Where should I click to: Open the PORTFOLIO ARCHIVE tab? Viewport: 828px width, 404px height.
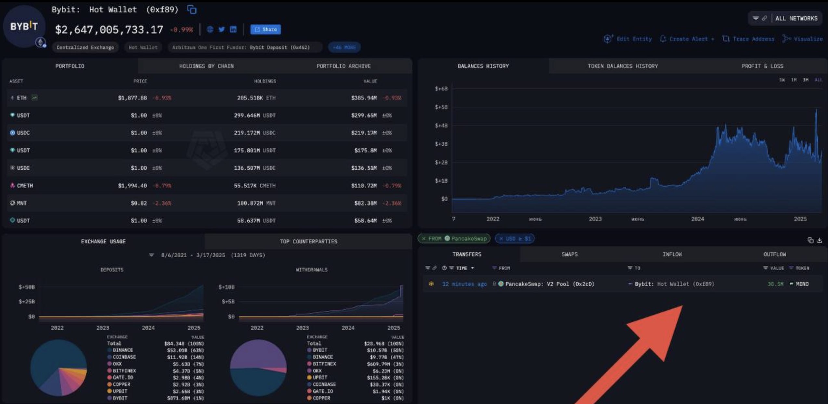pos(343,66)
